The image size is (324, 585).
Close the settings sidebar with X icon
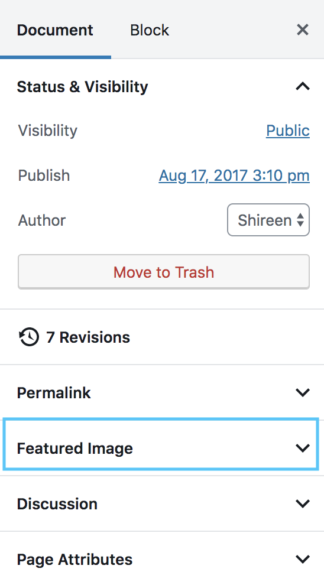click(x=302, y=30)
